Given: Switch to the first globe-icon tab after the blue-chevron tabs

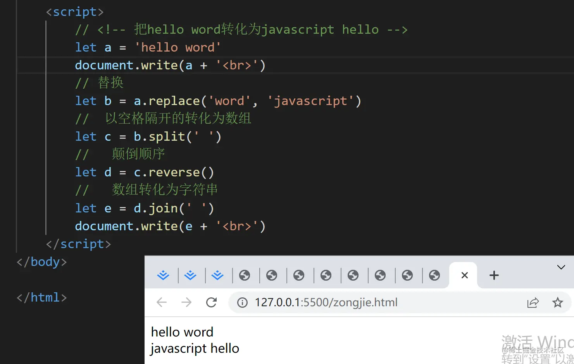Looking at the screenshot, I should point(245,275).
